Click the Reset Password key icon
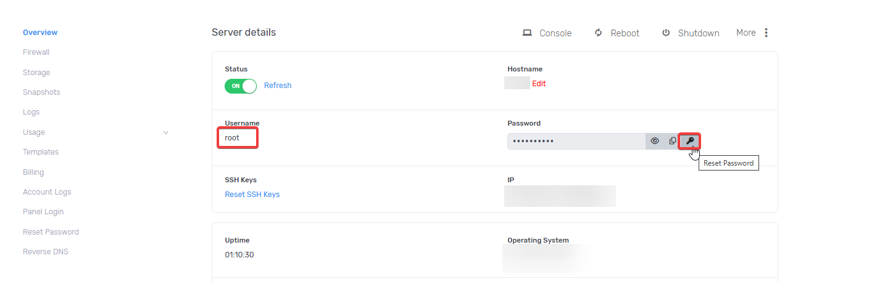The image size is (885, 282). tap(690, 141)
